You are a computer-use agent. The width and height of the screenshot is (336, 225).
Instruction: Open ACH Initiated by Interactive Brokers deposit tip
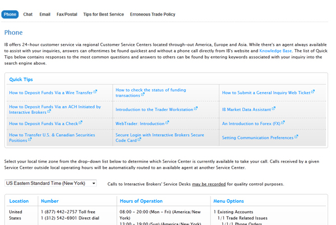pyautogui.click(x=55, y=109)
